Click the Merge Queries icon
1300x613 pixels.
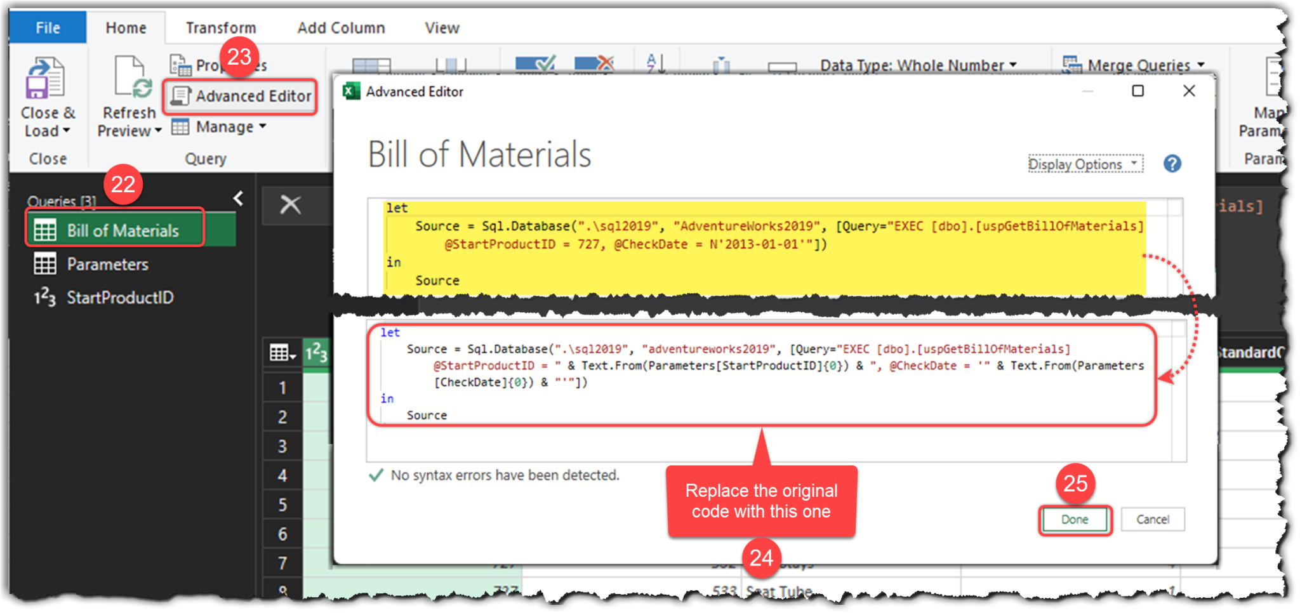1072,64
